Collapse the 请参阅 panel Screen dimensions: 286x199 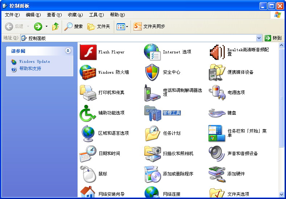tap(68, 50)
